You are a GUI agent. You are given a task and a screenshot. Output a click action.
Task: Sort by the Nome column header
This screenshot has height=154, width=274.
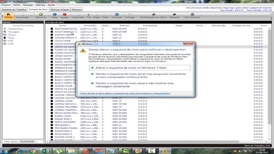pyautogui.click(x=62, y=26)
